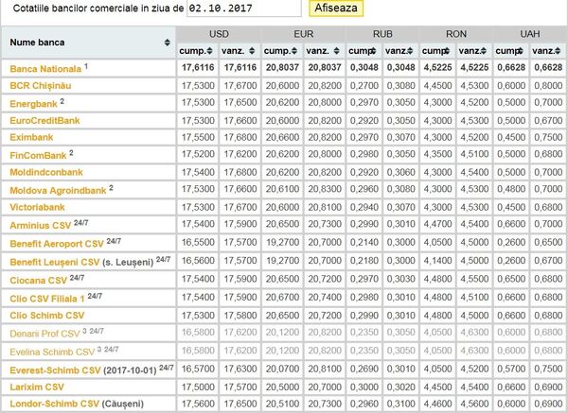Select Banca Nationala RON cump. value 4,5225
Screen dimensions: 568x413
(437, 68)
